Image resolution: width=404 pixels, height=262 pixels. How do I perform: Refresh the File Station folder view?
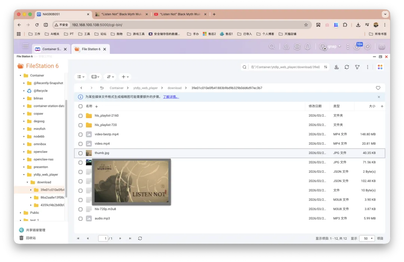tap(347, 67)
